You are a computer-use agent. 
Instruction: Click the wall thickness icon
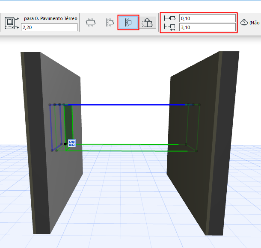click(169, 27)
